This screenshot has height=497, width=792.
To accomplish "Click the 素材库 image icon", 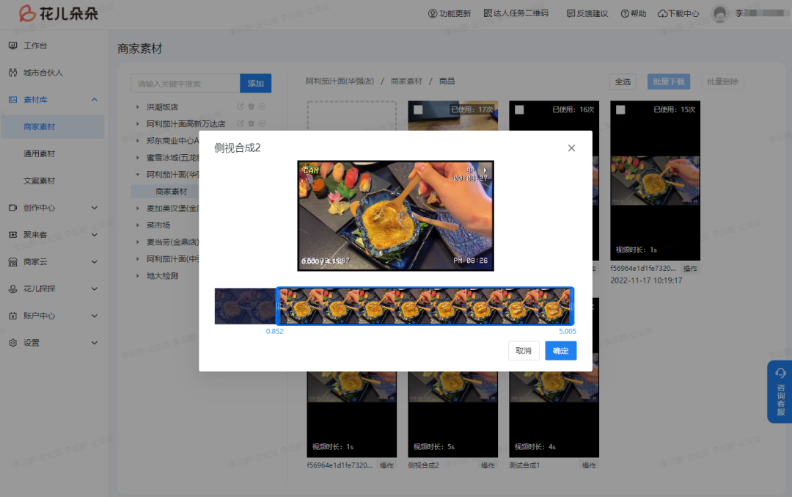I will point(13,100).
